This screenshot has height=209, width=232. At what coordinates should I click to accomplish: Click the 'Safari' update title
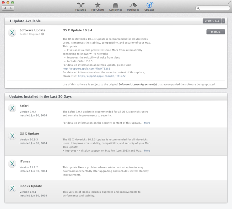point(24,106)
